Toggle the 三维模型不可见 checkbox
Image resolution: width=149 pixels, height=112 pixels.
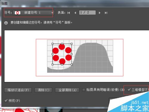click(129, 90)
